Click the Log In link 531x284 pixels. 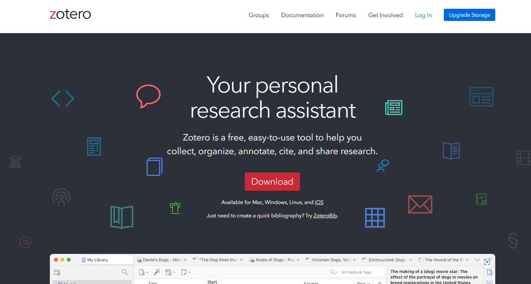click(x=423, y=15)
